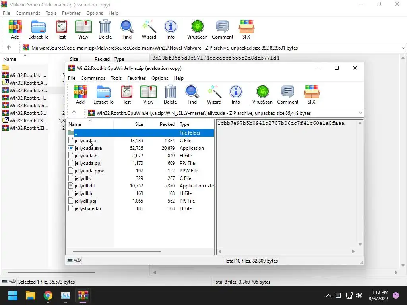Click View icon in MalwareSourceCode-main window toolbar

[x=83, y=29]
